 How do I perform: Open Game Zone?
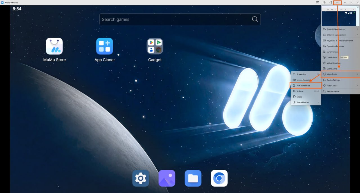pos(341,69)
